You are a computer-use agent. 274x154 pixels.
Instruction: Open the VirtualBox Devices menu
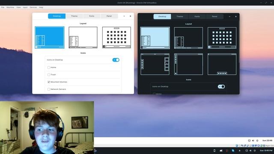coord(33,7)
